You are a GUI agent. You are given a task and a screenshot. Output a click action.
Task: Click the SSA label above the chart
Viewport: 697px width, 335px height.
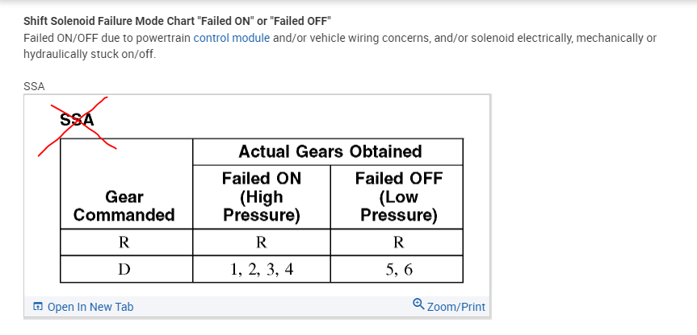pos(34,85)
